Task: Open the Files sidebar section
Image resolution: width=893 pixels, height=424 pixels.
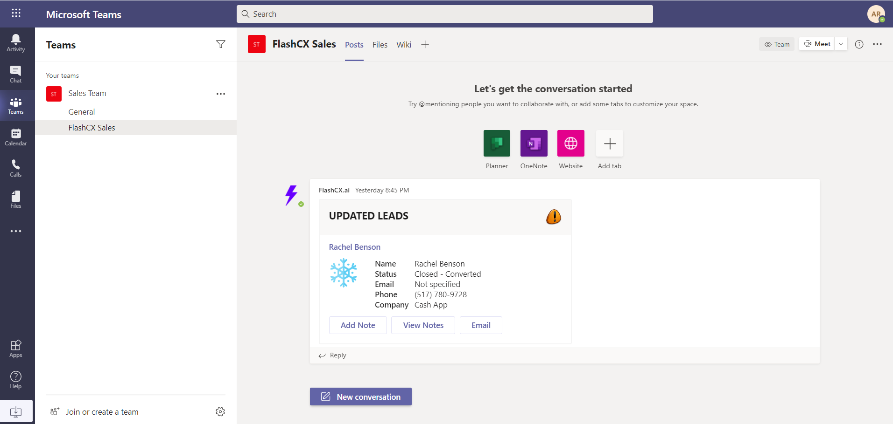Action: point(16,199)
